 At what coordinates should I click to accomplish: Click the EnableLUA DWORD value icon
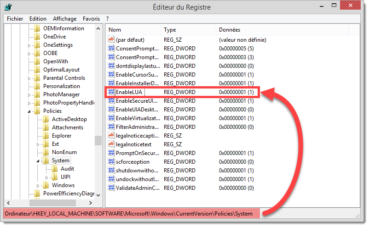[x=111, y=92]
